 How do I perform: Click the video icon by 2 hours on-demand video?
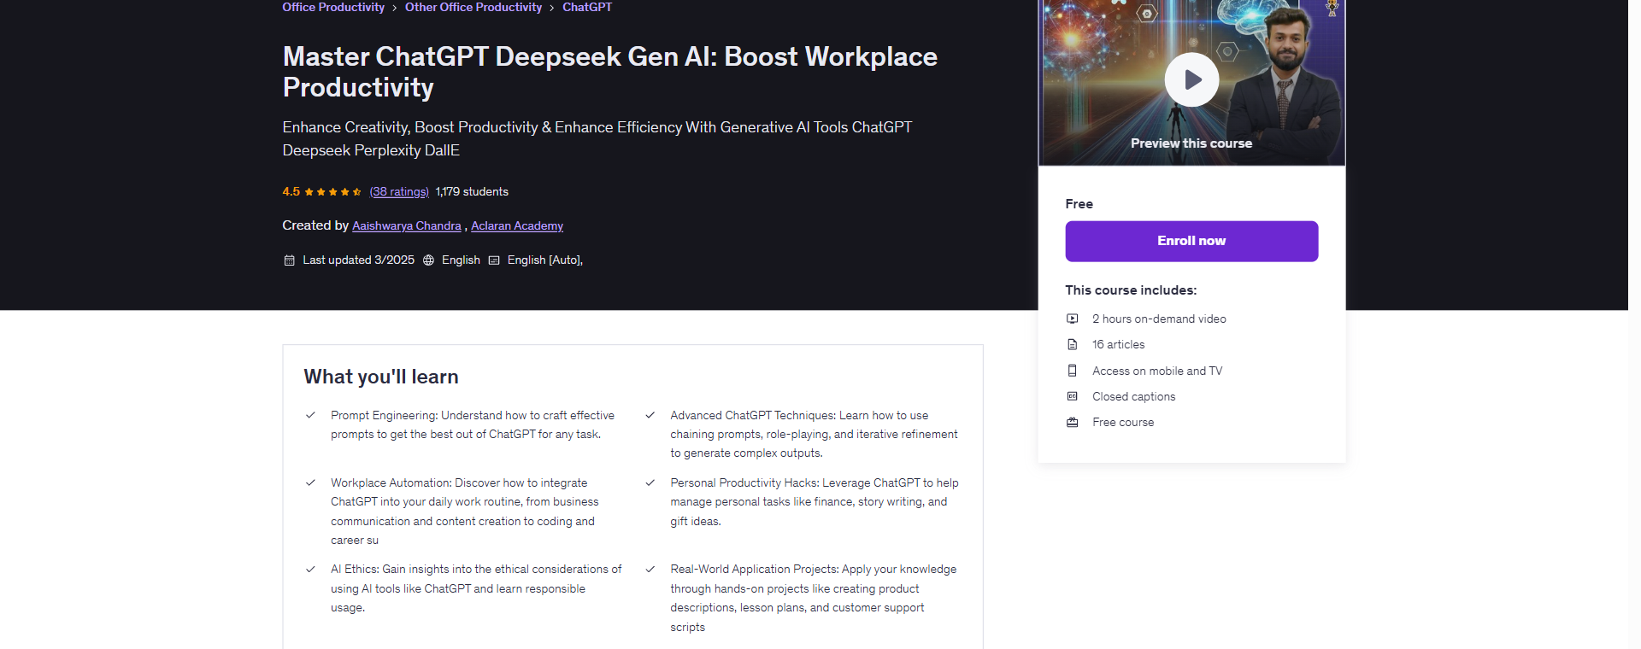[x=1072, y=319]
